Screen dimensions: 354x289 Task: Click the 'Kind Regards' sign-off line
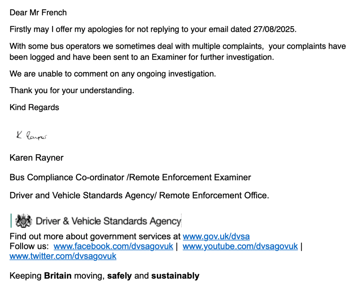[34, 107]
